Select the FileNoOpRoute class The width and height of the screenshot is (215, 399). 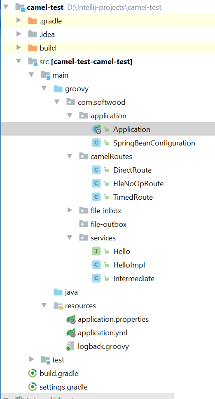138,183
